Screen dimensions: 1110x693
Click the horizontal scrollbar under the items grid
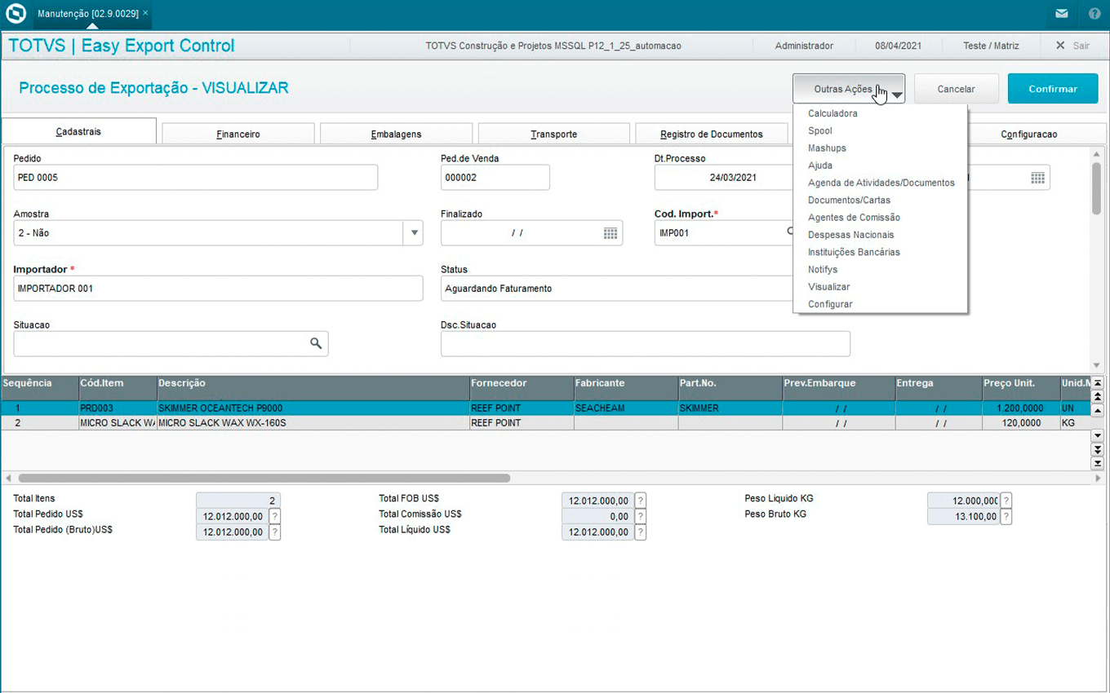point(264,479)
